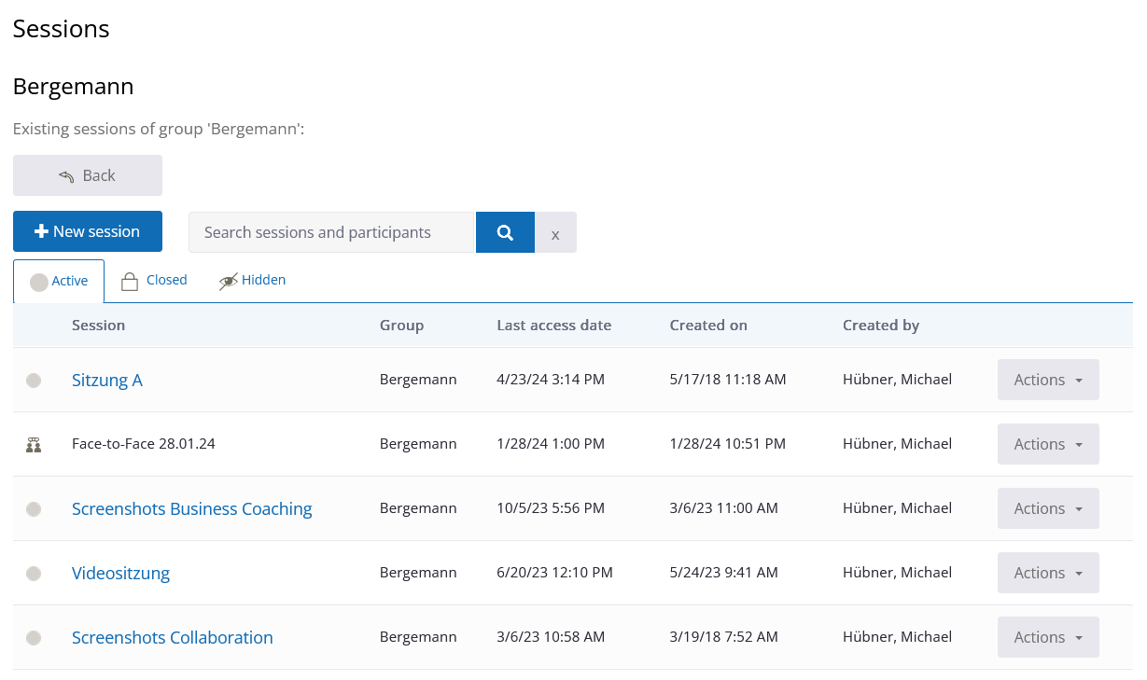
Task: Click created date 5/17/18 11:18 AM
Action: [728, 380]
